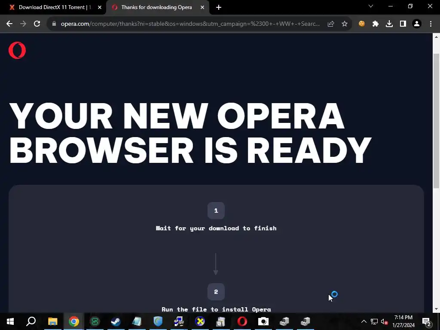The image size is (440, 330).
Task: Close the Download DirectX 11 Torrent tab
Action: [x=100, y=8]
